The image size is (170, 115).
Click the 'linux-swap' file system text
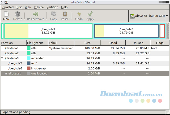coord(38,68)
